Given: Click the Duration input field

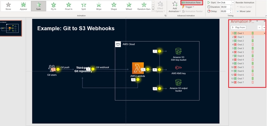Looking at the screenshot, I should click(x=225, y=7).
